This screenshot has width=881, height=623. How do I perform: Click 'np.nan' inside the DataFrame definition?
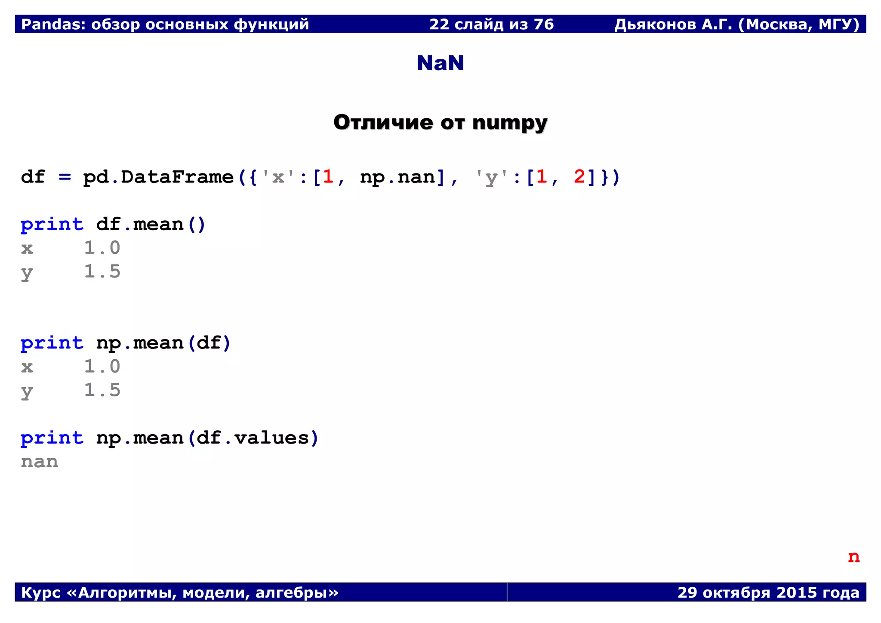click(x=397, y=177)
